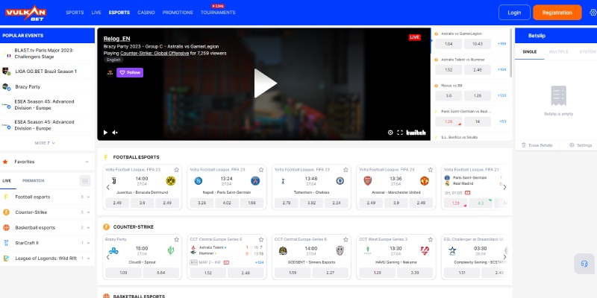
Task: Play the Twitch stream with center play button
Action: pyautogui.click(x=265, y=83)
